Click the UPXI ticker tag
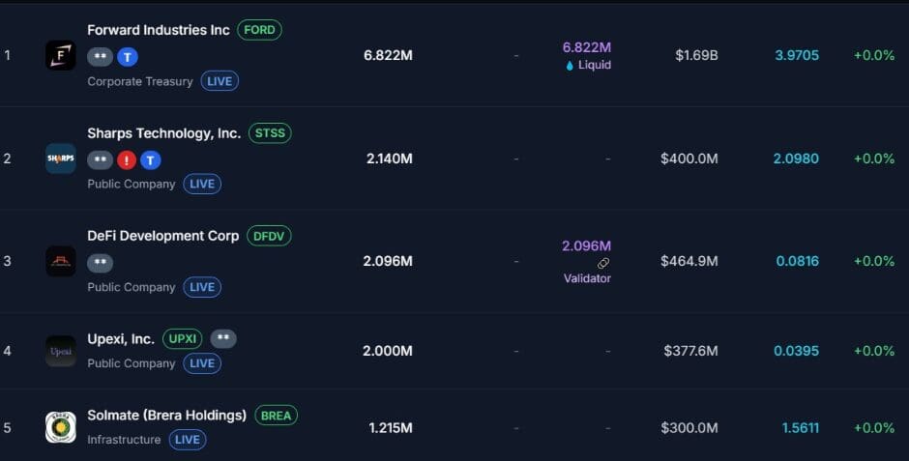The width and height of the screenshot is (909, 461). pyautogui.click(x=182, y=339)
